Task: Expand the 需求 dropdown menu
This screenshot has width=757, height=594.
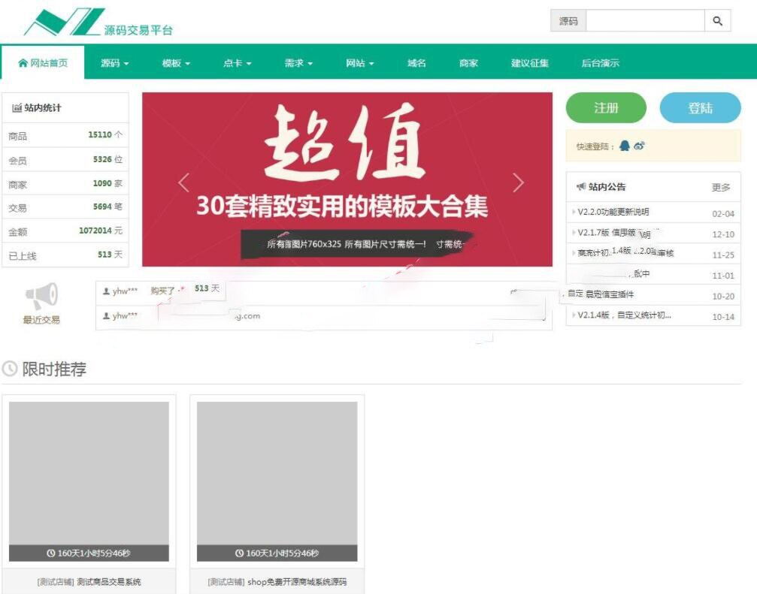Action: pyautogui.click(x=295, y=64)
